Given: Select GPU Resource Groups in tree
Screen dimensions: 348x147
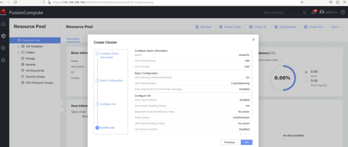Looking at the screenshot, I should point(39,83).
